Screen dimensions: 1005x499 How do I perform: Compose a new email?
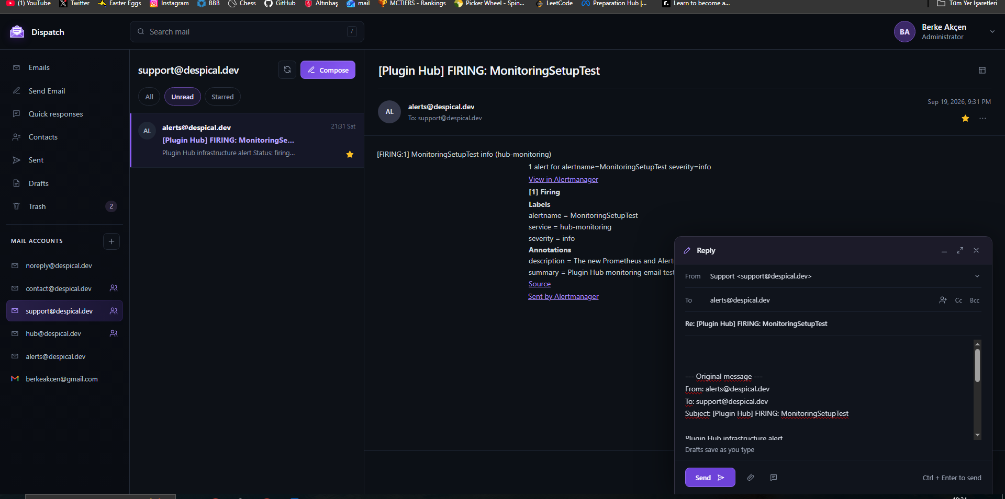328,70
